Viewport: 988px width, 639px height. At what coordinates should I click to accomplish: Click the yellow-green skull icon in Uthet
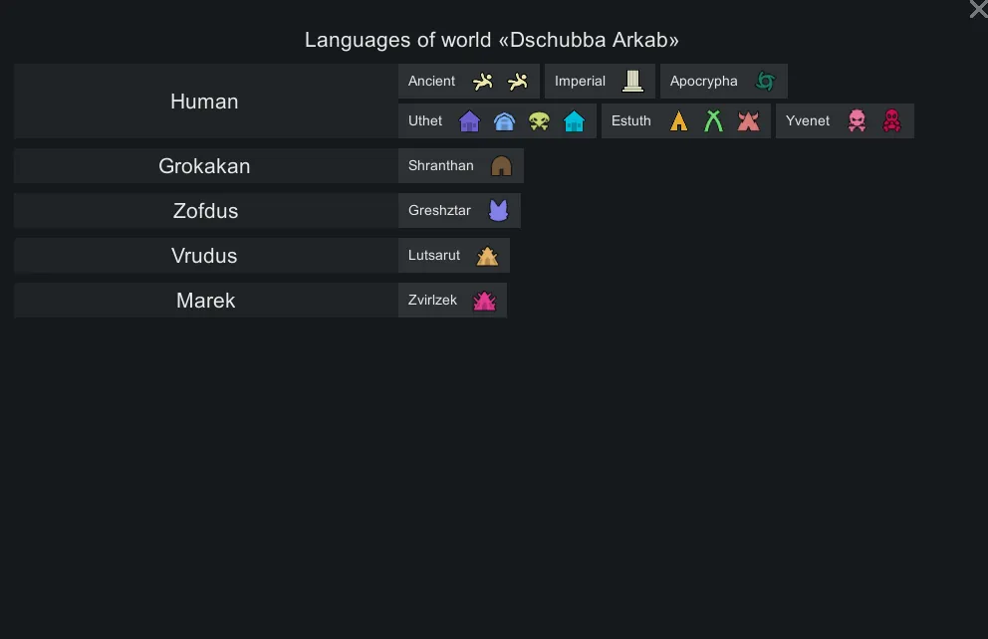tap(539, 121)
